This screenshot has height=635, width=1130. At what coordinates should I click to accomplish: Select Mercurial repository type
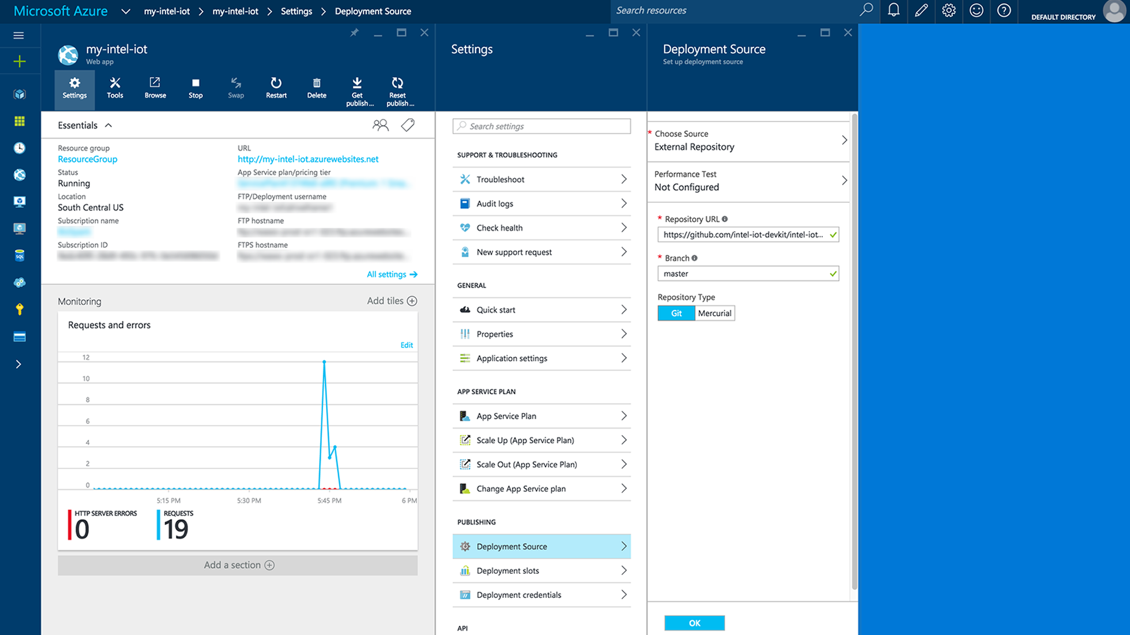coord(714,313)
